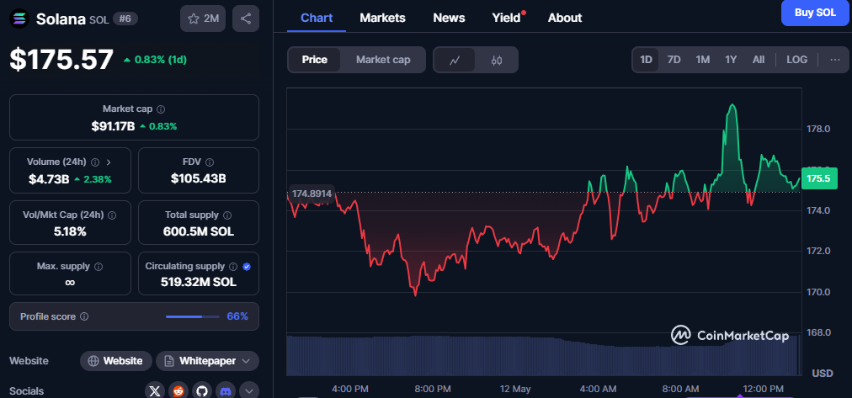Image resolution: width=852 pixels, height=398 pixels.
Task: Set chart range to All
Action: point(759,60)
